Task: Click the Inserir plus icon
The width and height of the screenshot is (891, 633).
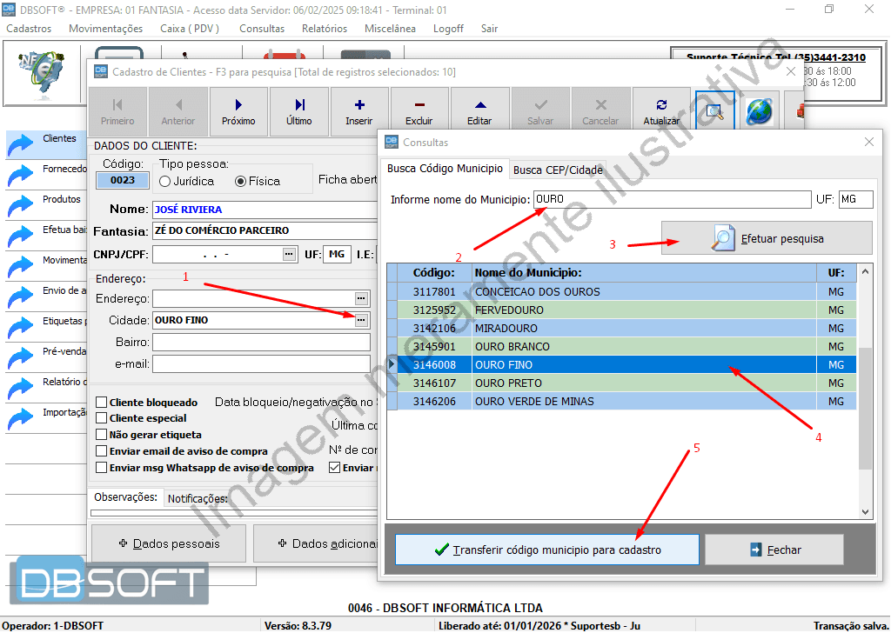Action: [358, 104]
